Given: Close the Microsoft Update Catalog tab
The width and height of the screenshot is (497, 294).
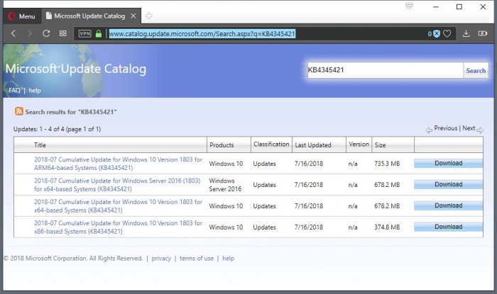Looking at the screenshot, I should [133, 16].
